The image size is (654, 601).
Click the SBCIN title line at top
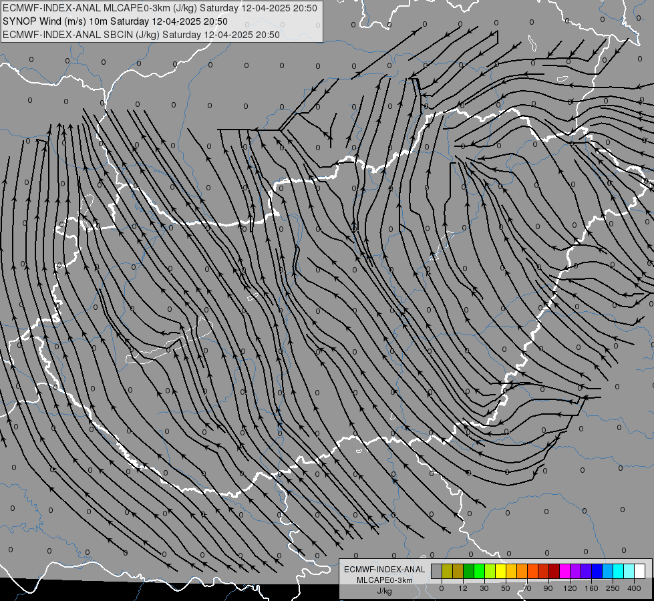141,35
